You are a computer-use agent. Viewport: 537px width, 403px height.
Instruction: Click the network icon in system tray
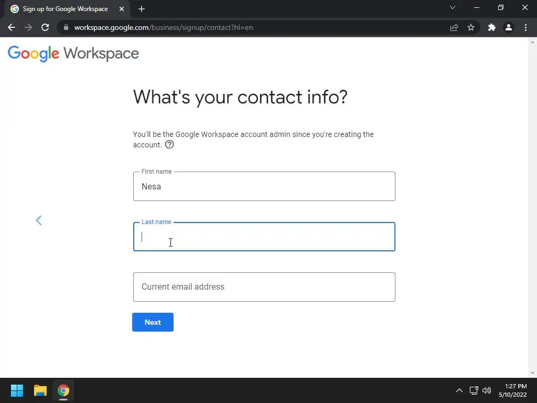474,390
